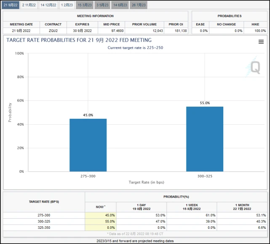Screen dimensions: 270x244
Task: Select the 325-350 target rate row label
Action: pos(44,227)
